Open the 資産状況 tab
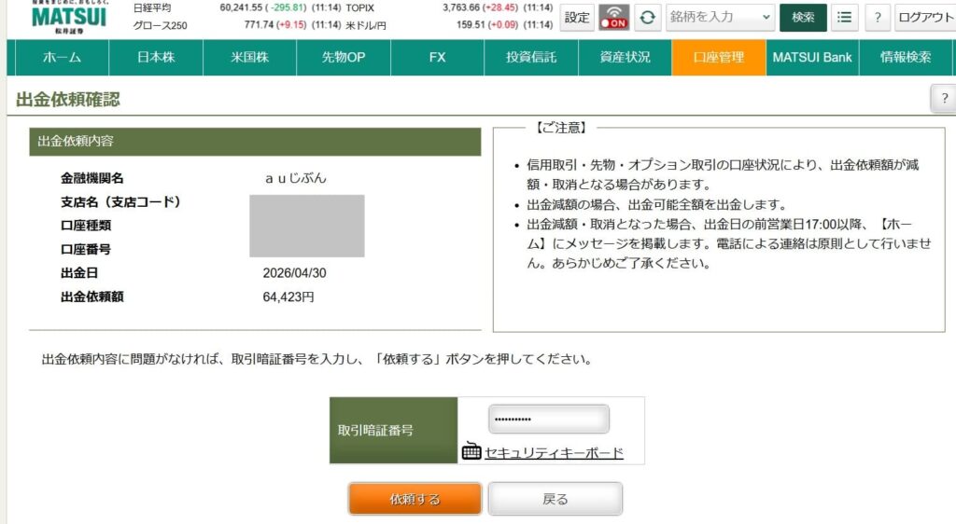This screenshot has height=524, width=956. (x=625, y=58)
